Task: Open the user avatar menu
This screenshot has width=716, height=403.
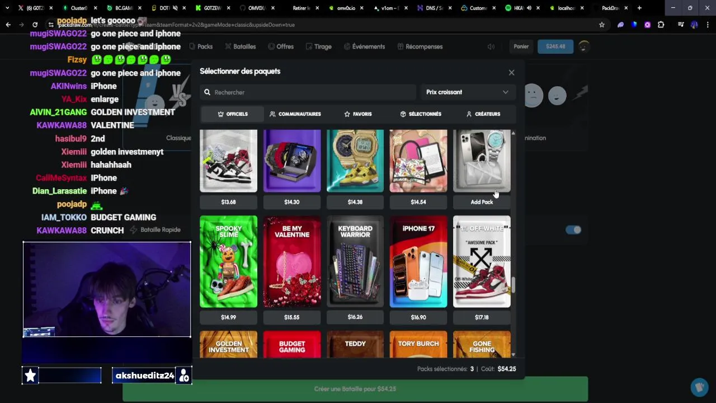Action: point(583,46)
